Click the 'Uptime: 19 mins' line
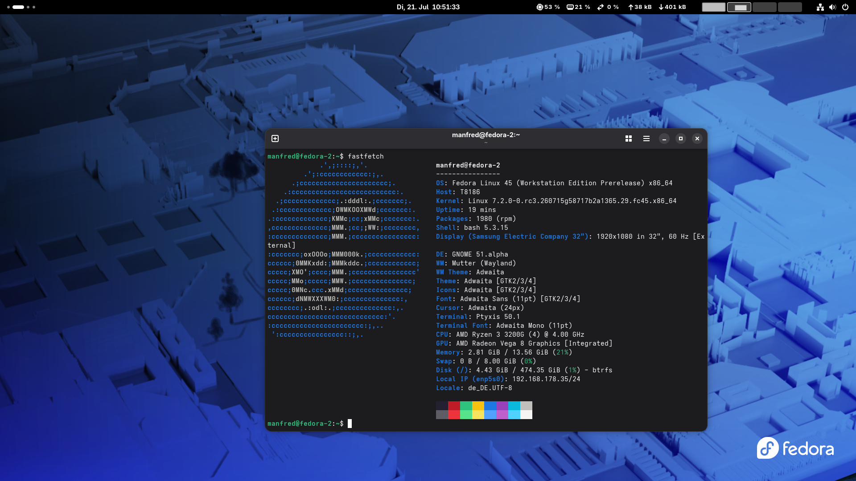 click(x=466, y=210)
